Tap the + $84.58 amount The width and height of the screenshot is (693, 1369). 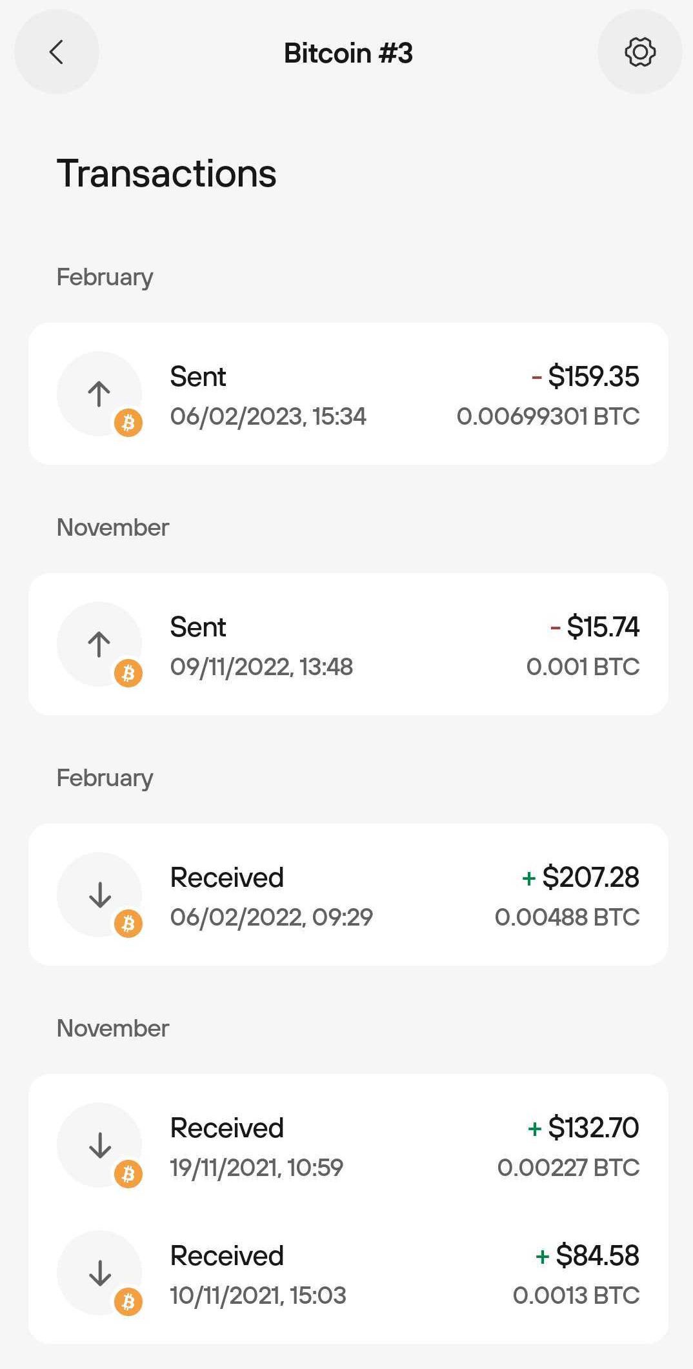click(x=588, y=1255)
